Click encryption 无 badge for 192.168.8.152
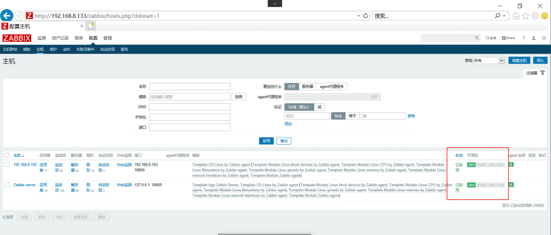The height and width of the screenshot is (235, 551). (x=511, y=165)
